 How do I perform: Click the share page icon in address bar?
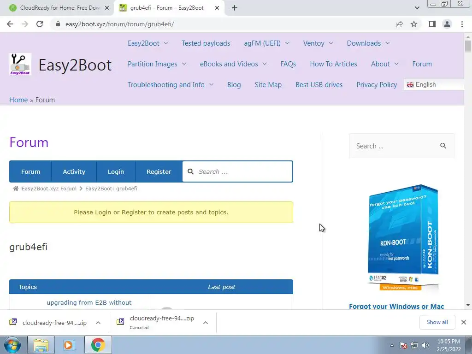click(399, 24)
